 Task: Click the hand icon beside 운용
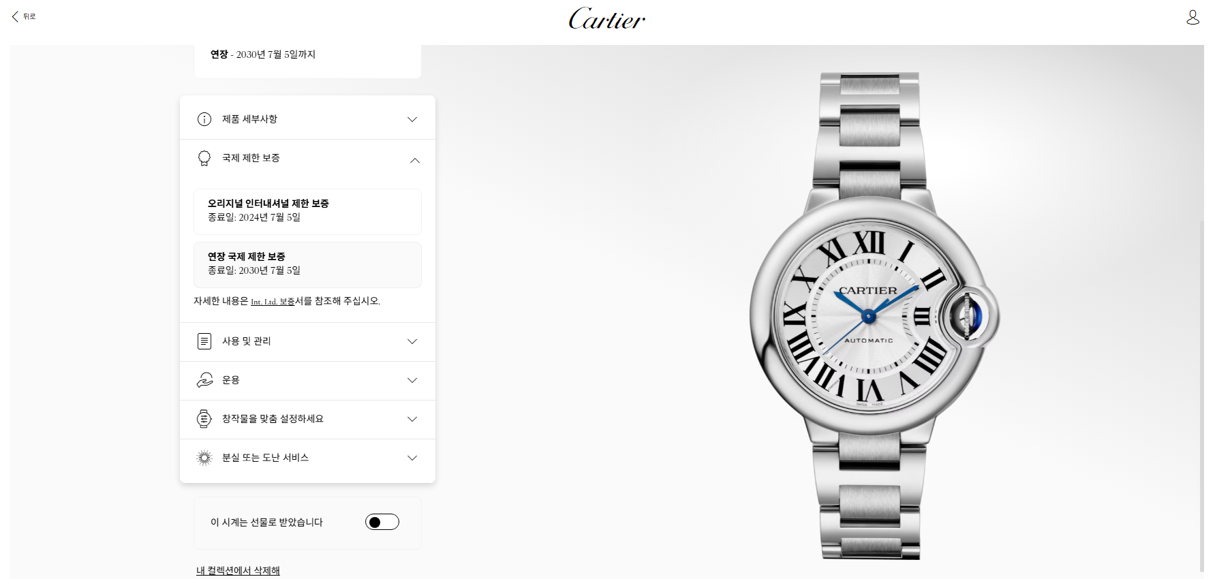click(x=204, y=380)
